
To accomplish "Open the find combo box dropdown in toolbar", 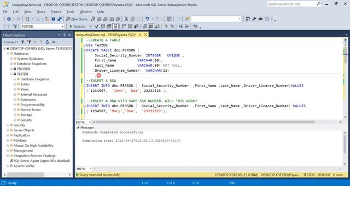I will [239, 19].
